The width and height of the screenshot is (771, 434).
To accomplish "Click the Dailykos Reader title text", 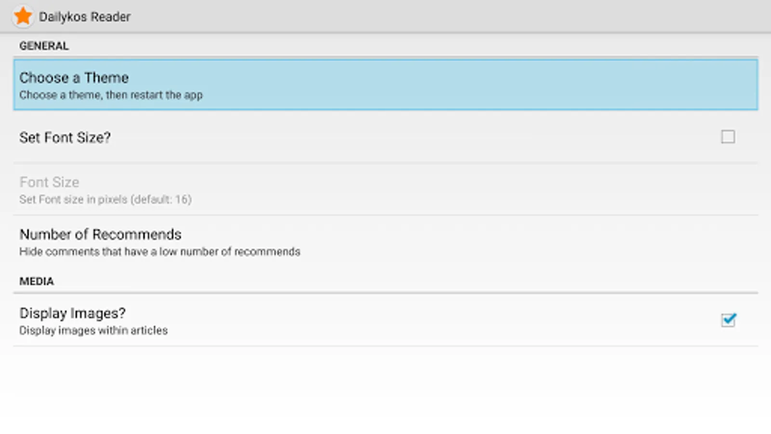I will (85, 17).
